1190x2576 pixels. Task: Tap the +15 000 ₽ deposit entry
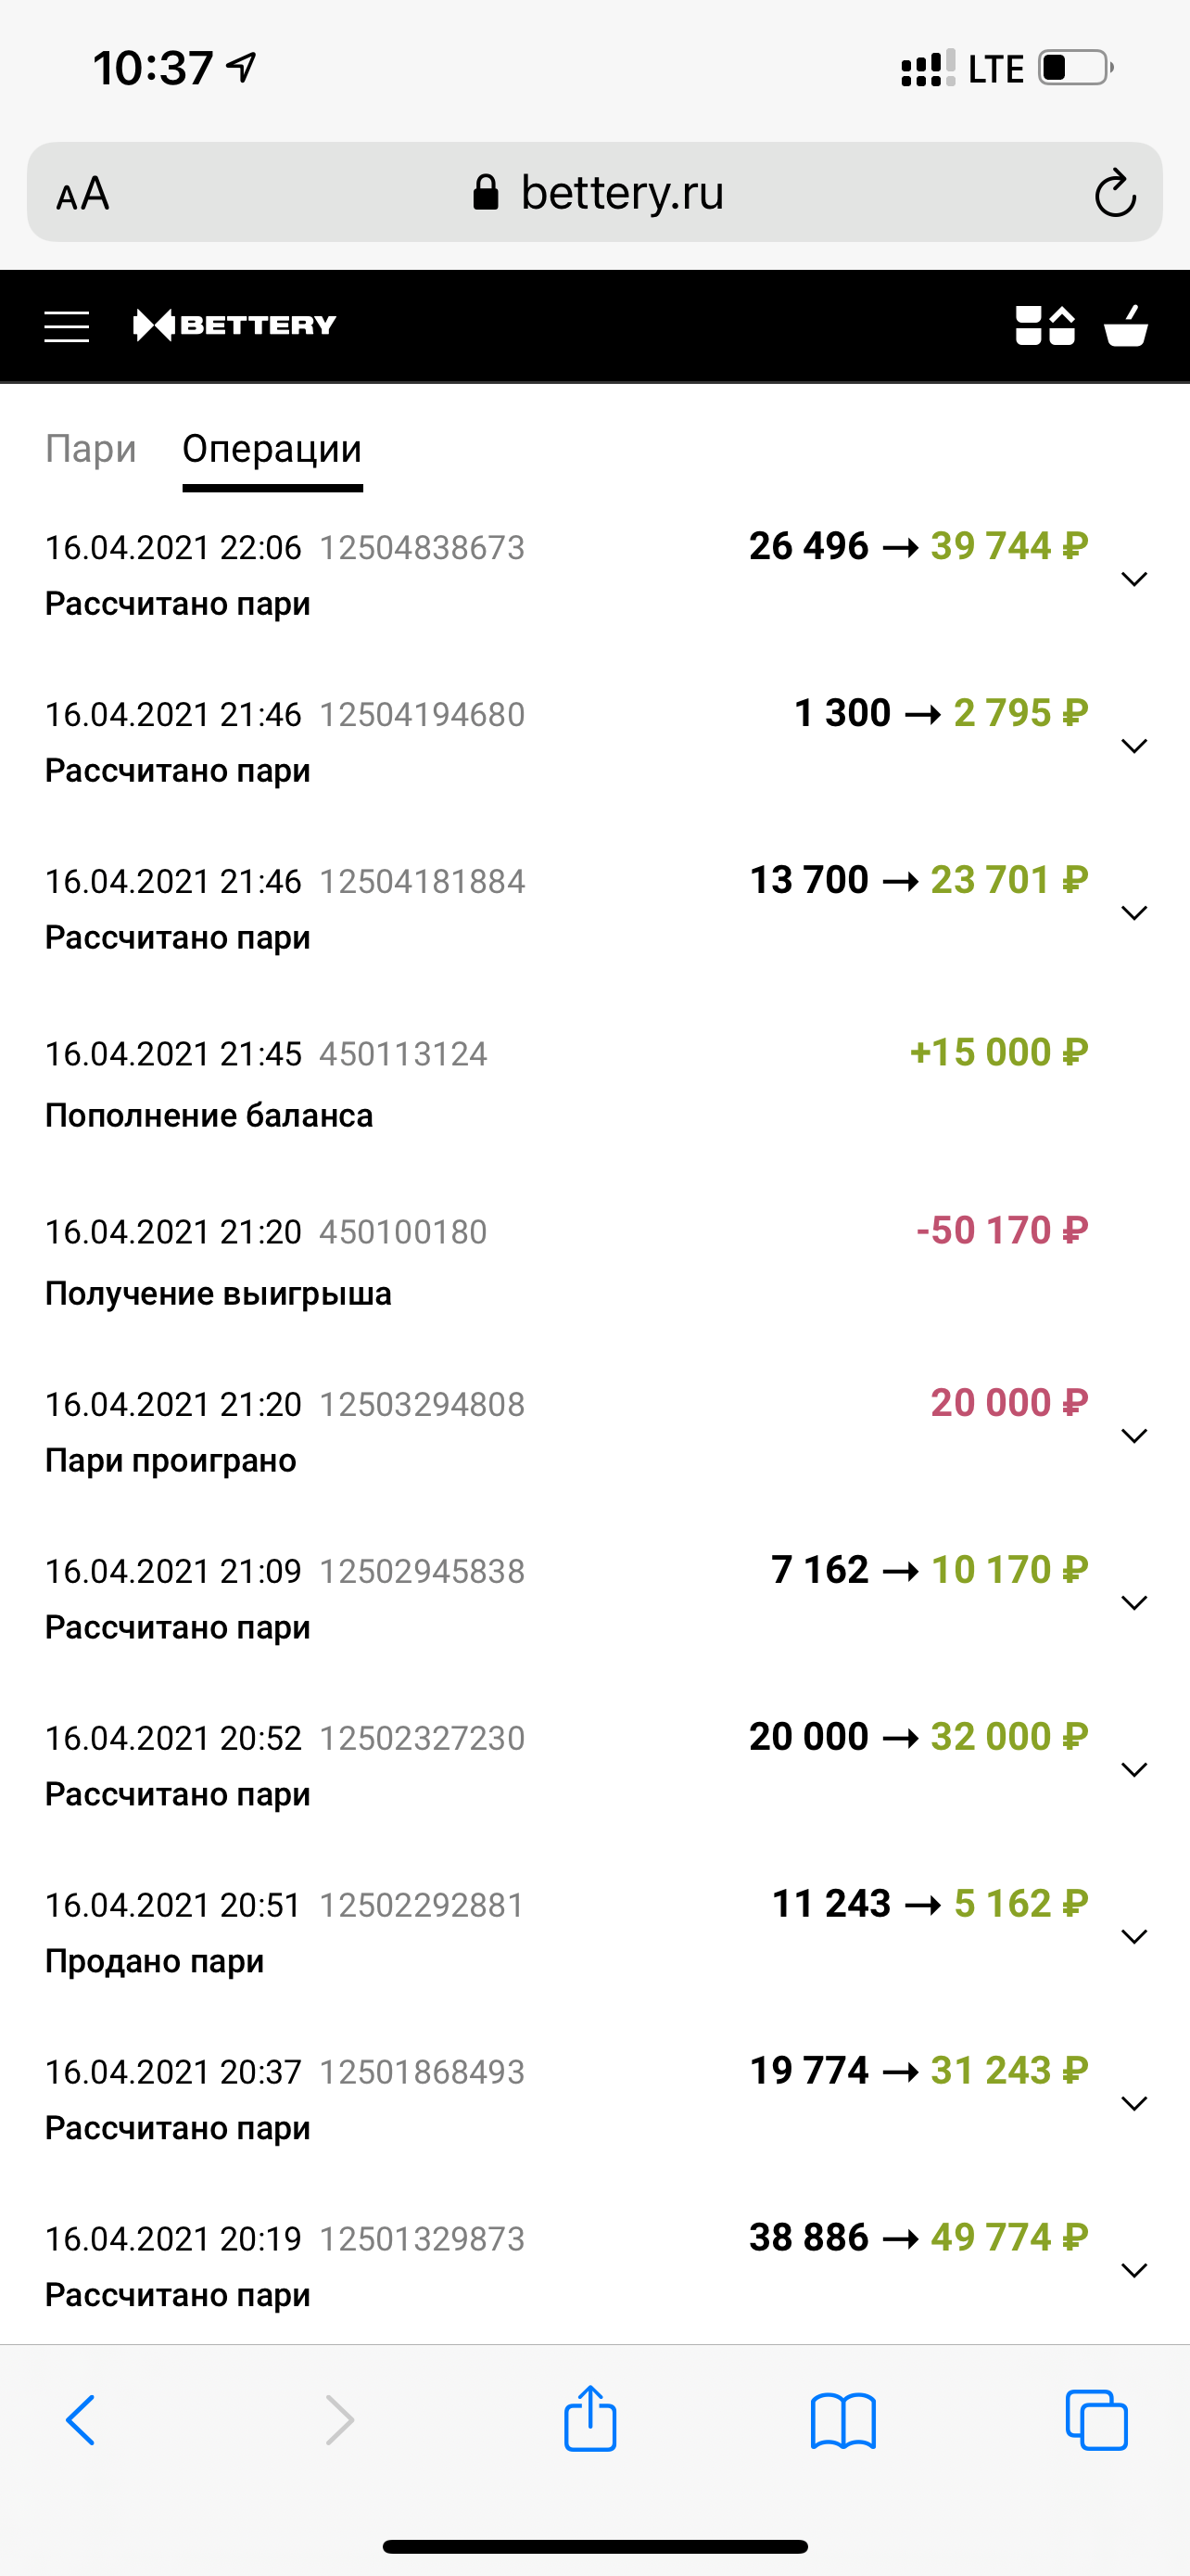pos(565,1083)
